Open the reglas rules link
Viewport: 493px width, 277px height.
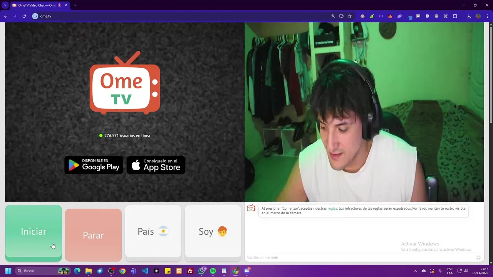pyautogui.click(x=332, y=208)
